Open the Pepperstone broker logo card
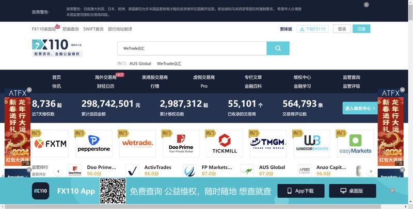 [x=94, y=144]
